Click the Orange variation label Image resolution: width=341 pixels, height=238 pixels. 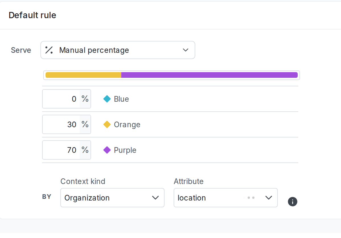(x=127, y=124)
